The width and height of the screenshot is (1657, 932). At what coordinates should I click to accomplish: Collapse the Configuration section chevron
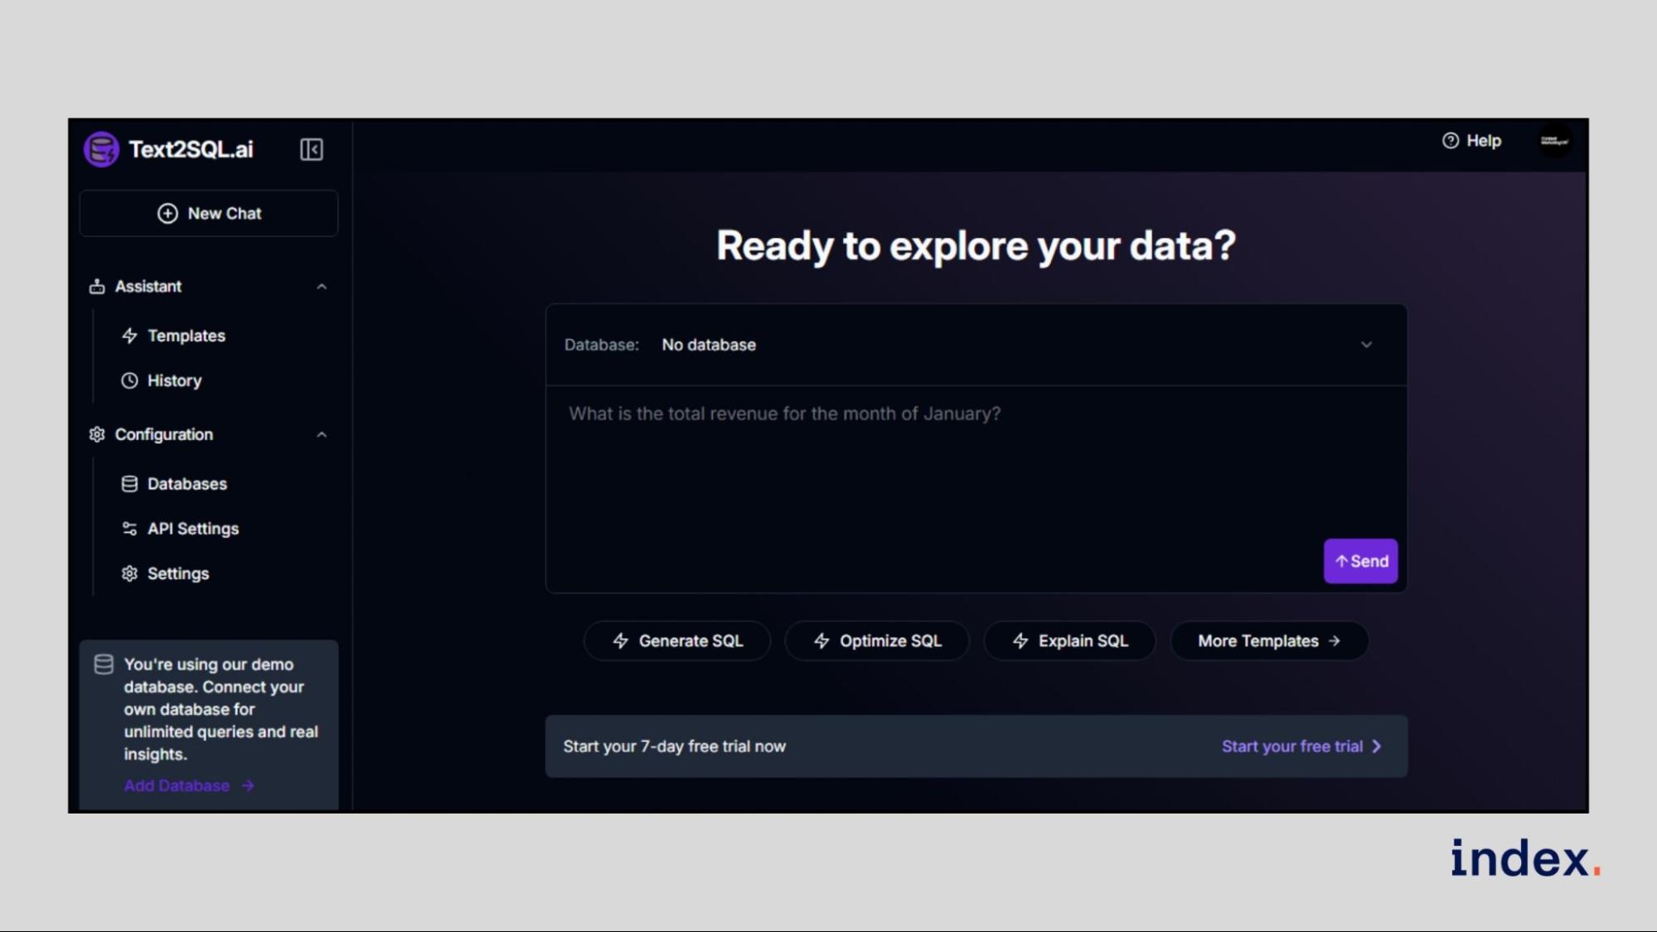322,435
